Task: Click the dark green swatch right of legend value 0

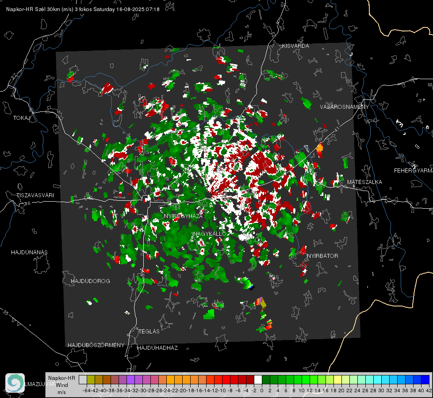Action: pyautogui.click(x=266, y=379)
